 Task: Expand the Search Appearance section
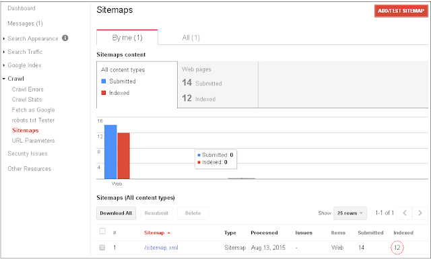(x=4, y=39)
